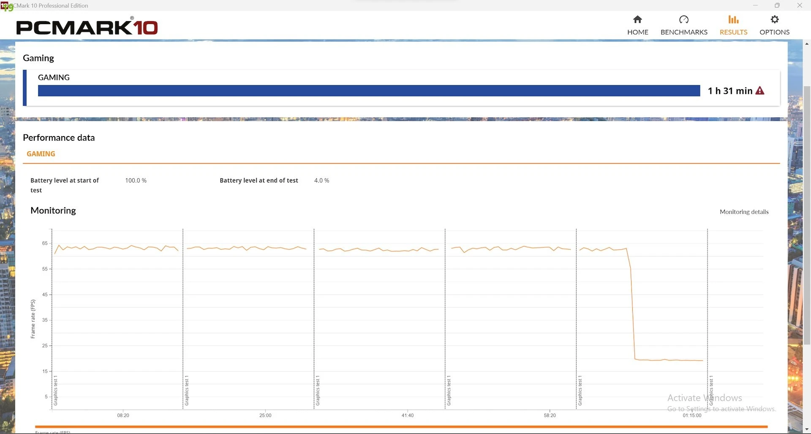Click Battery level at end of test label
The image size is (811, 434).
pos(259,180)
